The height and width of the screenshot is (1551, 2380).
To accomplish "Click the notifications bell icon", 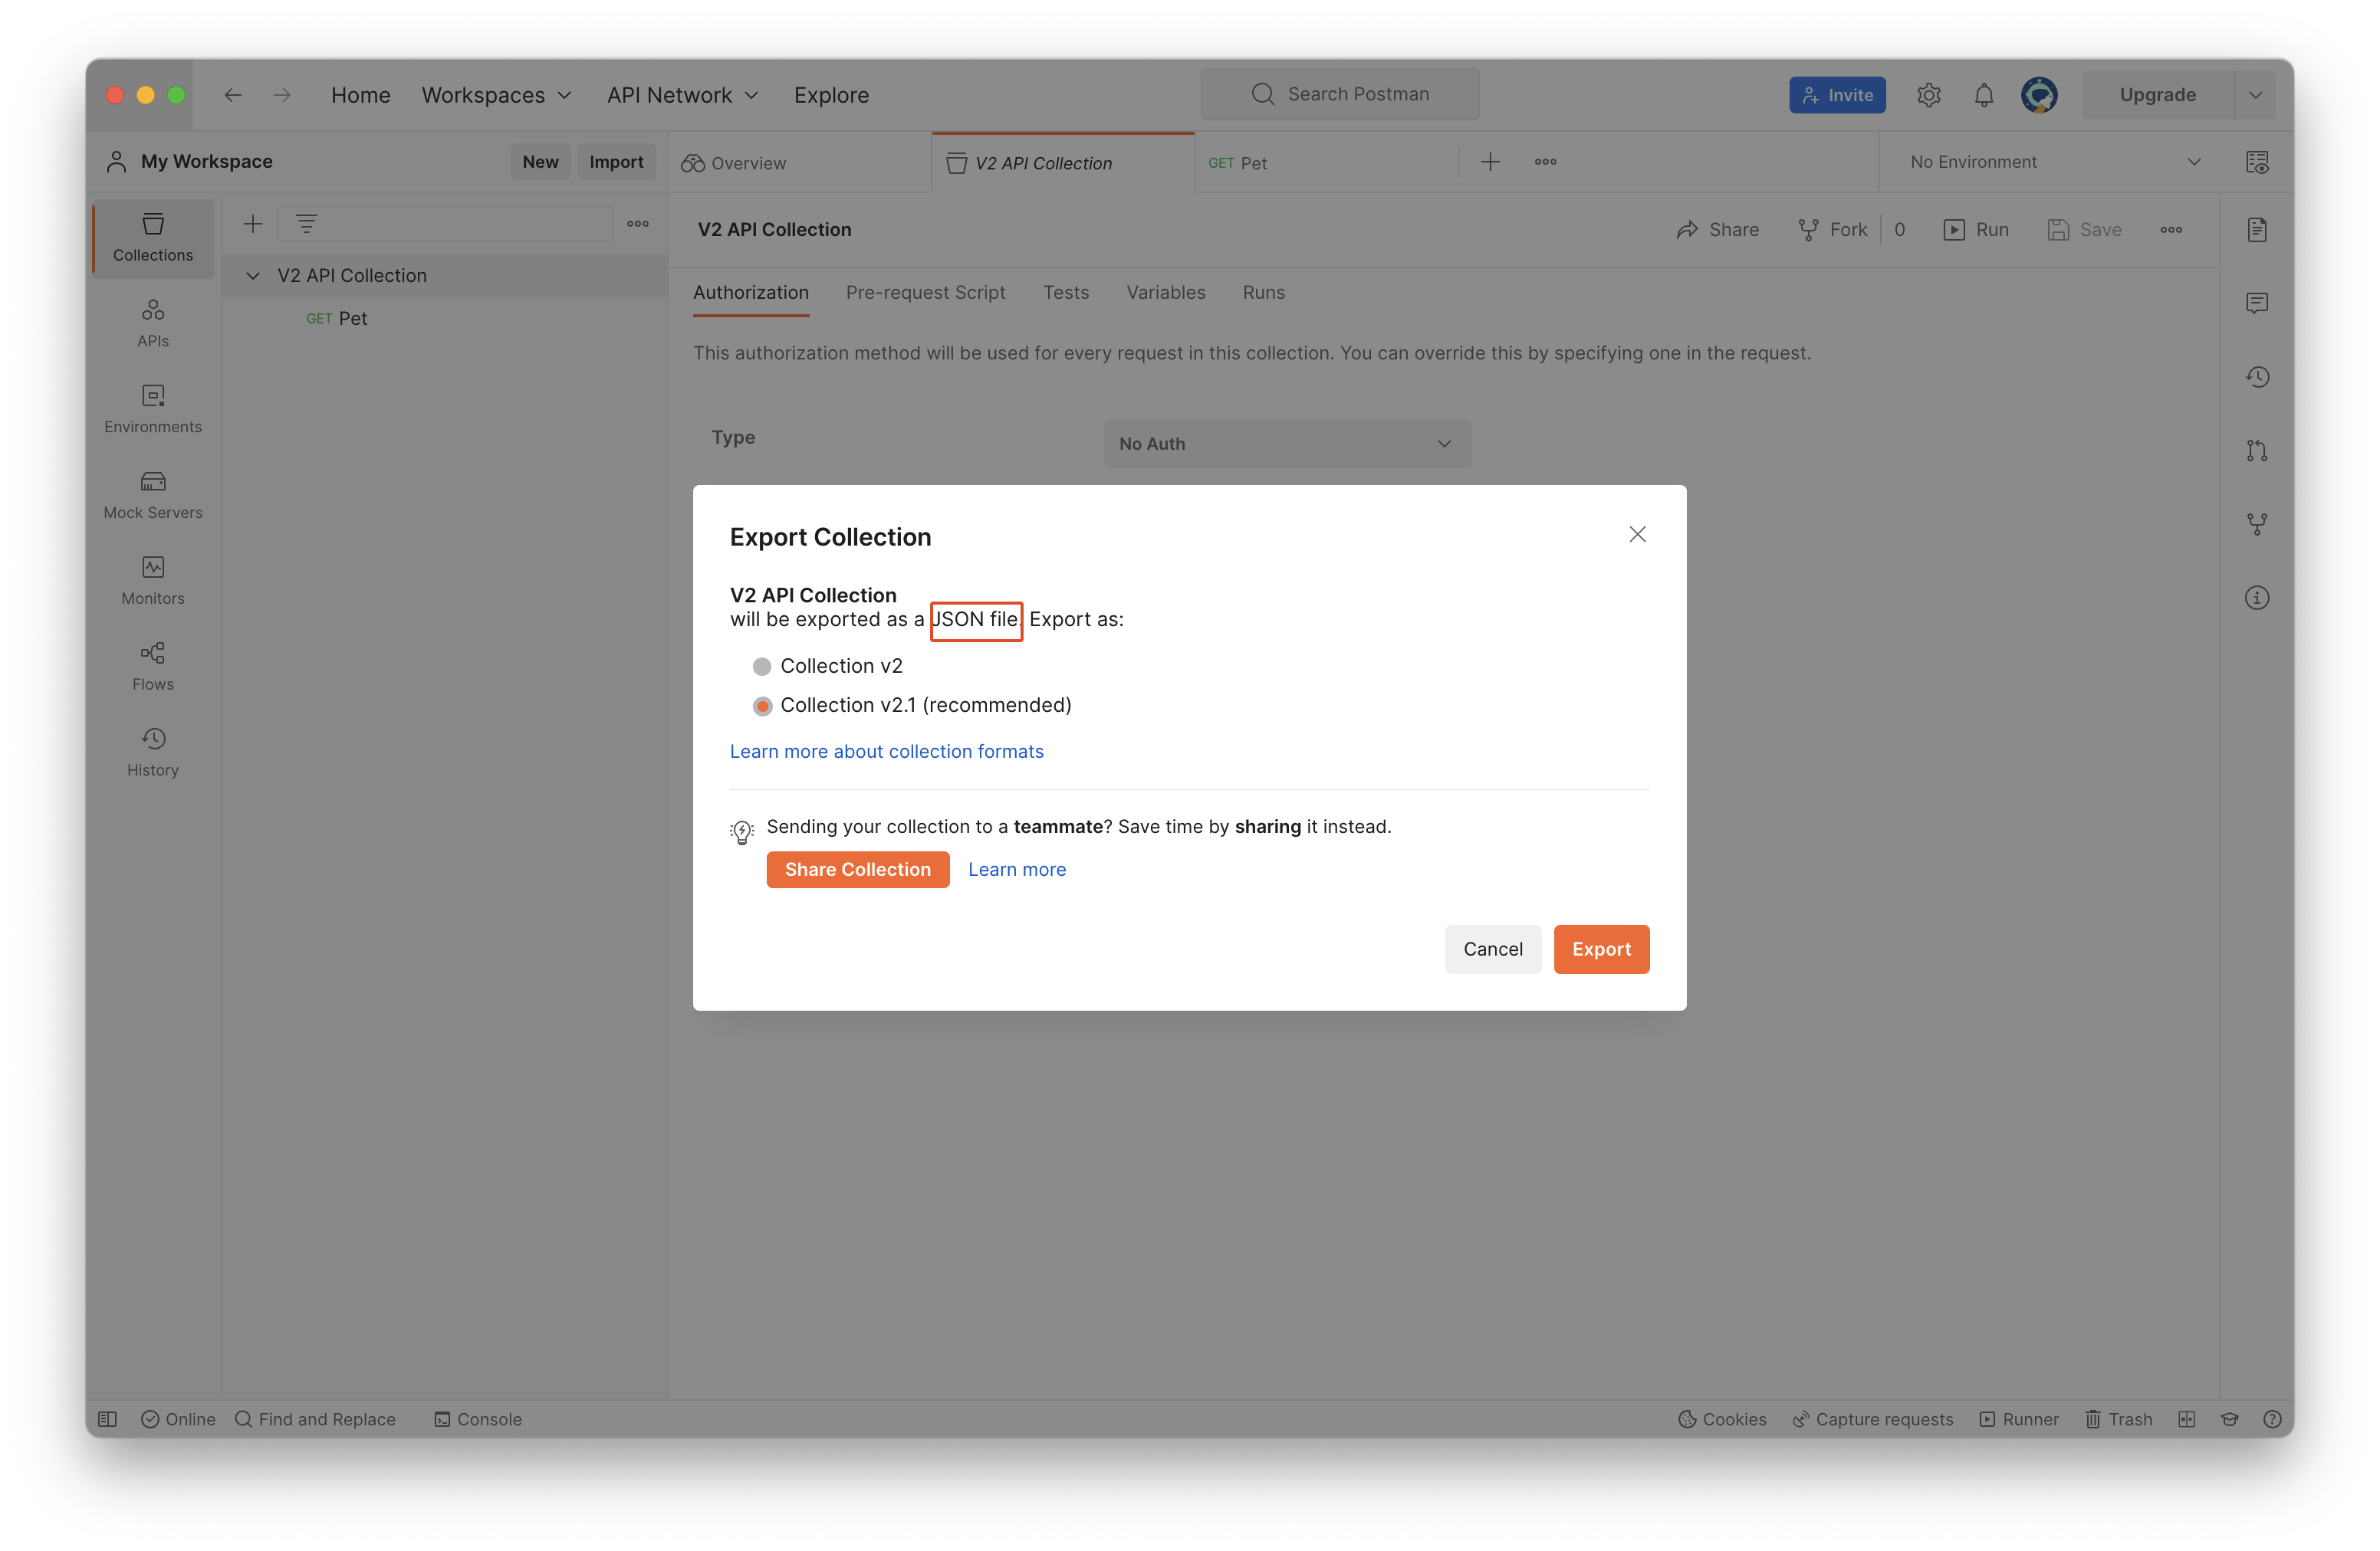I will coord(1984,95).
